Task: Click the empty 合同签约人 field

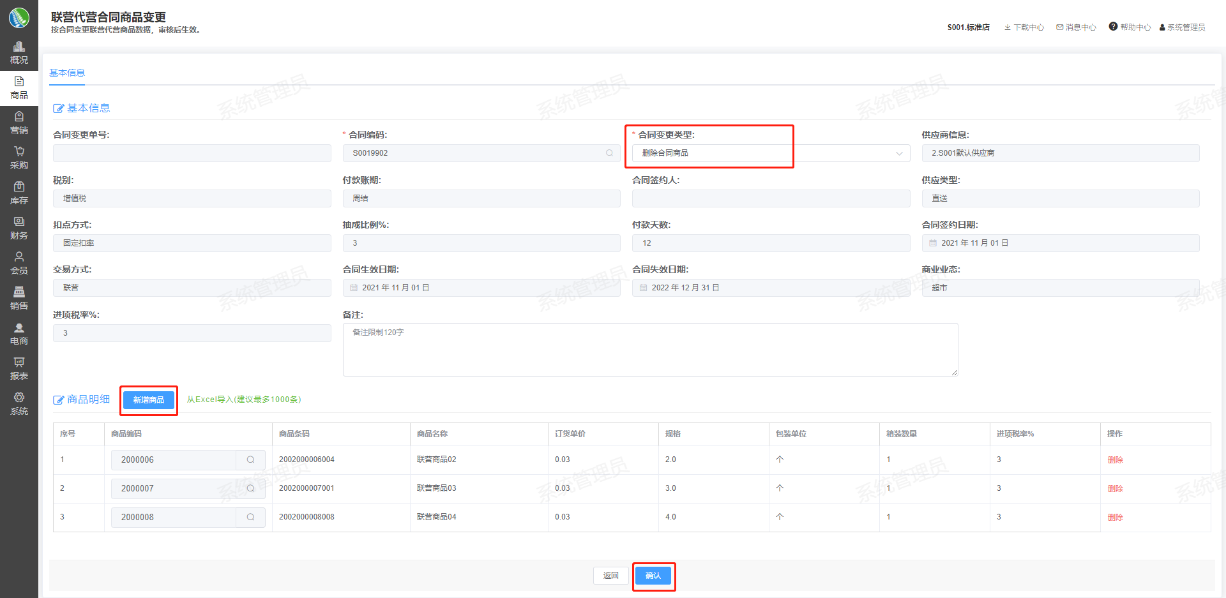Action: click(x=771, y=198)
